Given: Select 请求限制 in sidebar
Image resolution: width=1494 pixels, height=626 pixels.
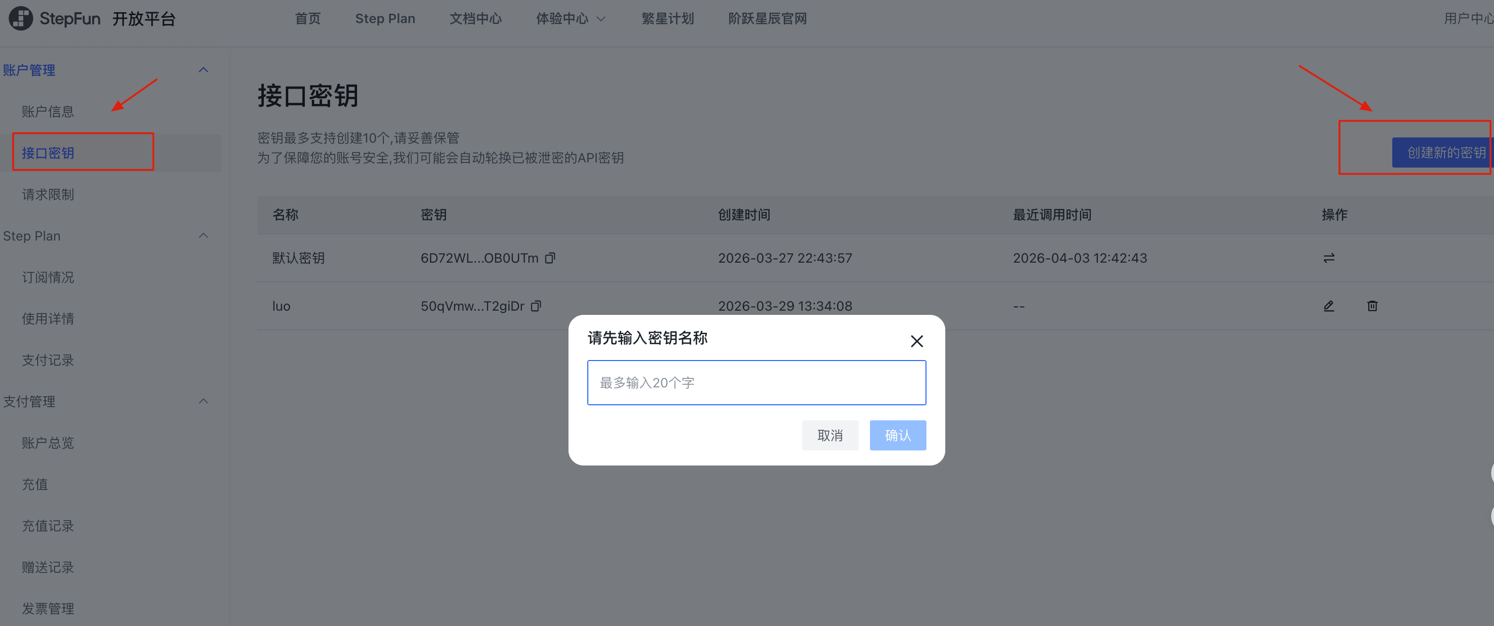Looking at the screenshot, I should pyautogui.click(x=48, y=194).
